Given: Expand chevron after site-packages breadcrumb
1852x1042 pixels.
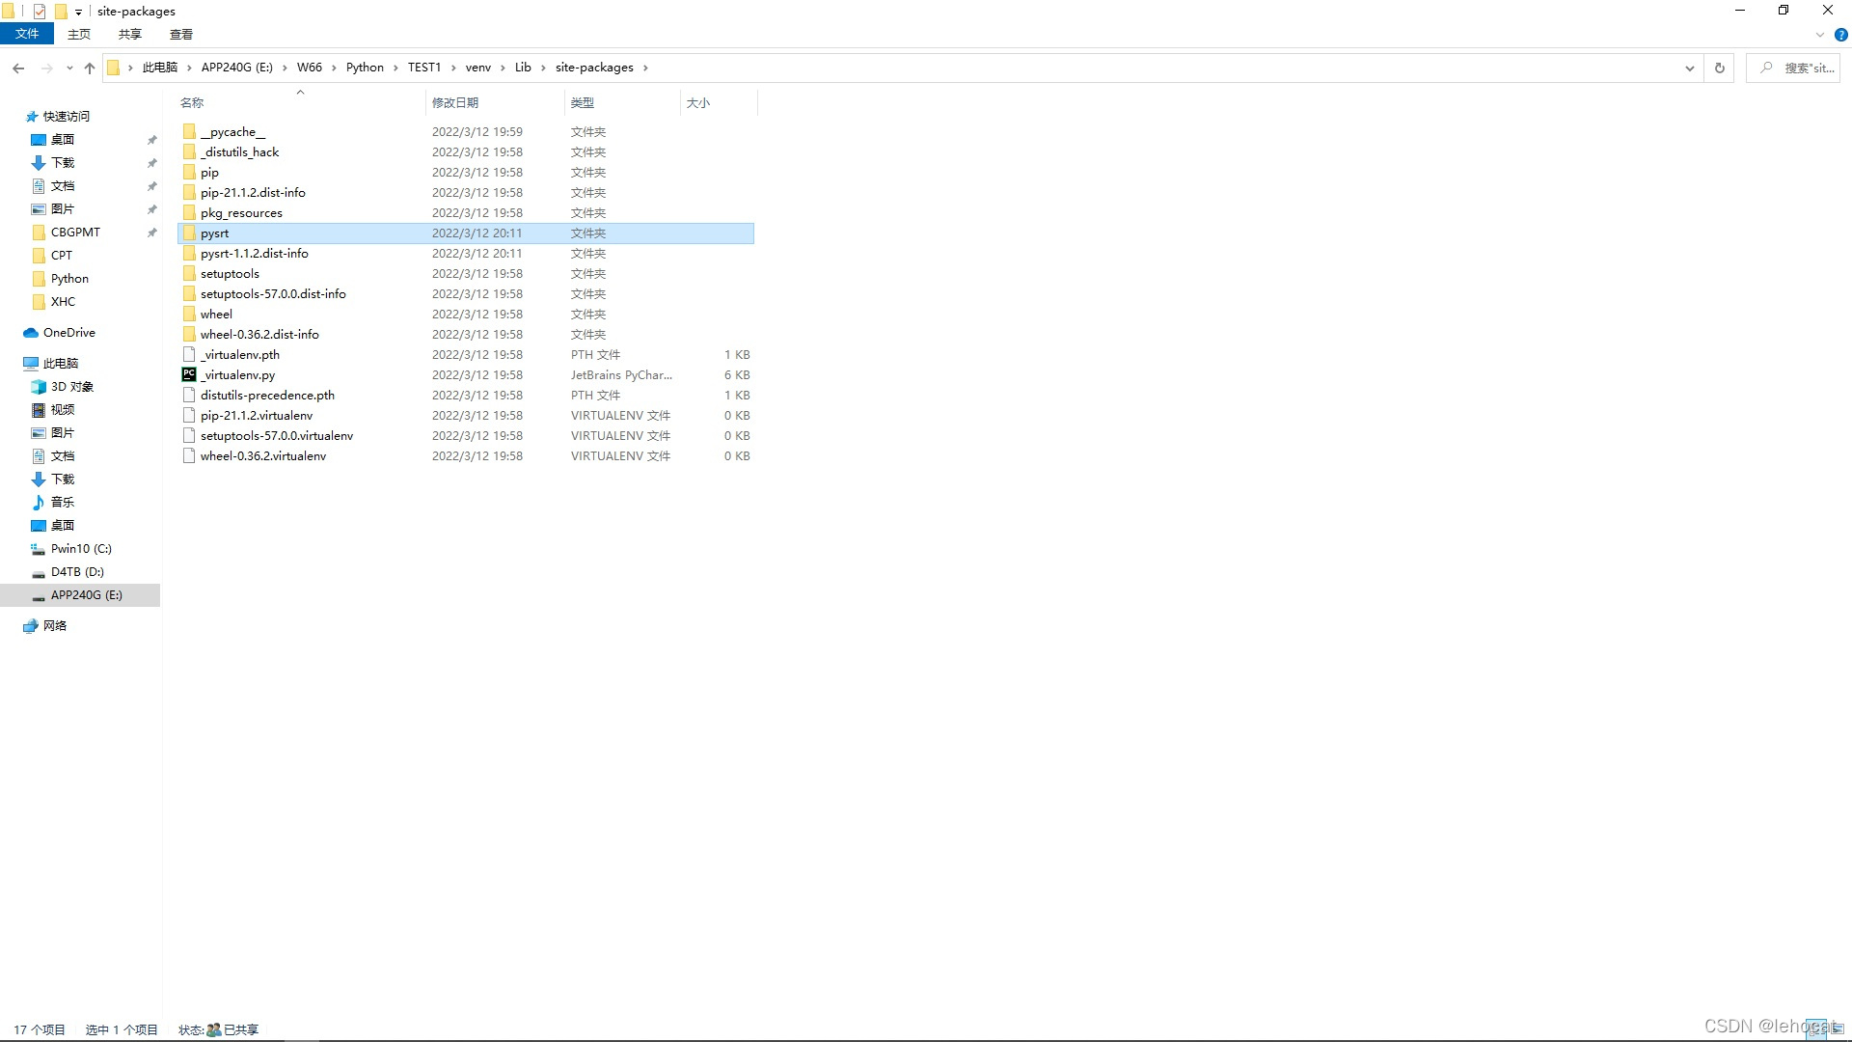Looking at the screenshot, I should 645,68.
